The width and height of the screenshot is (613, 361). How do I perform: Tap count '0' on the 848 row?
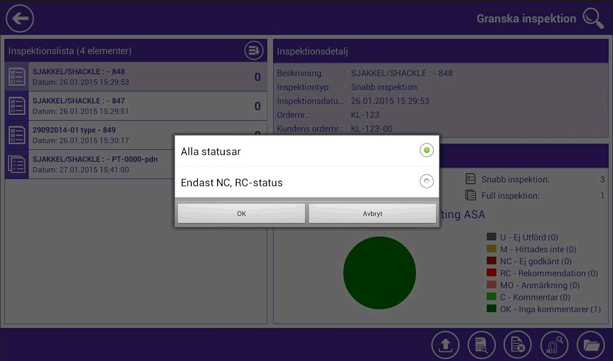257,77
